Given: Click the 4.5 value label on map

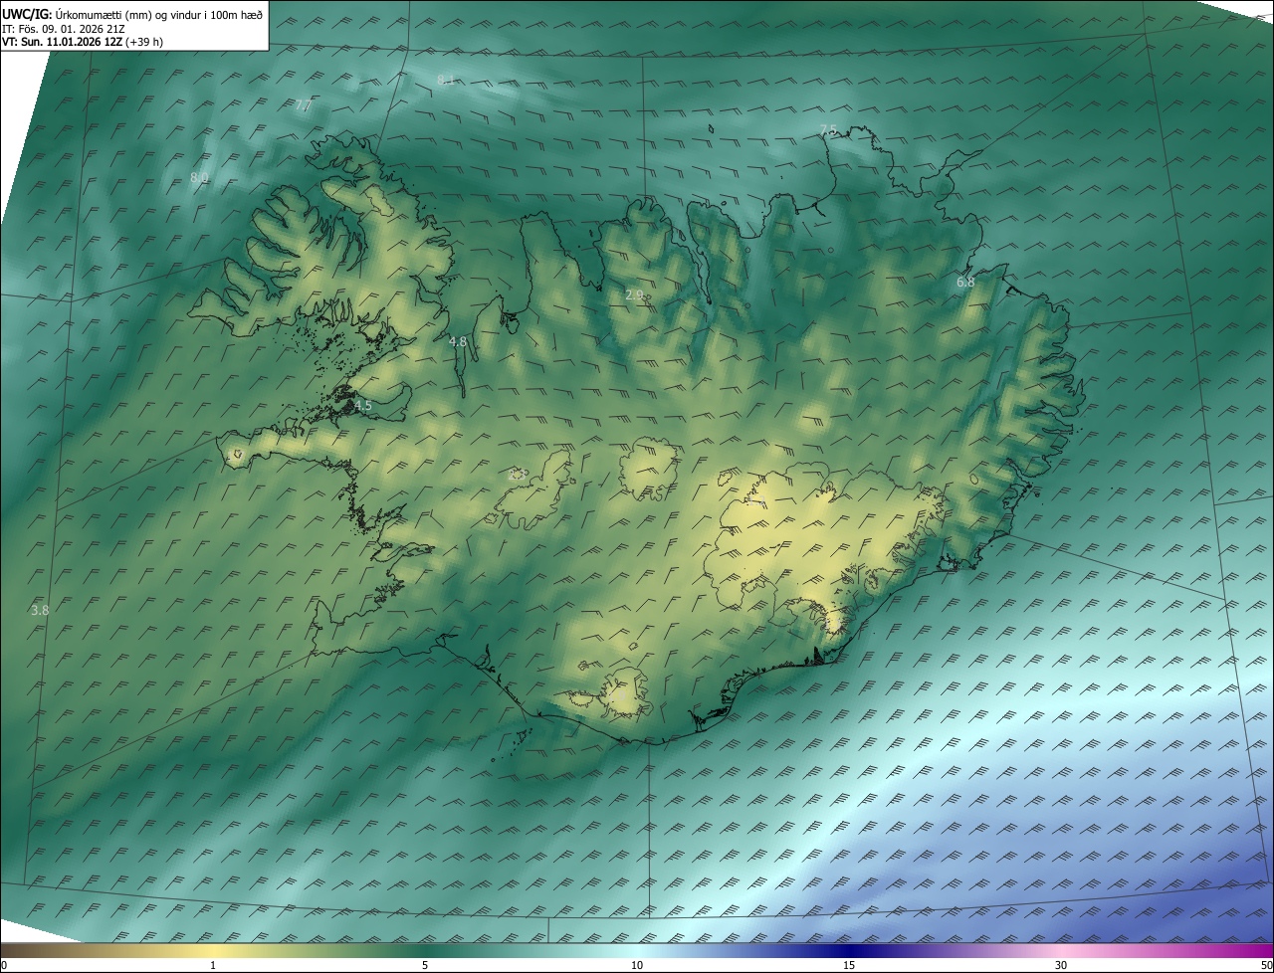Looking at the screenshot, I should point(362,405).
